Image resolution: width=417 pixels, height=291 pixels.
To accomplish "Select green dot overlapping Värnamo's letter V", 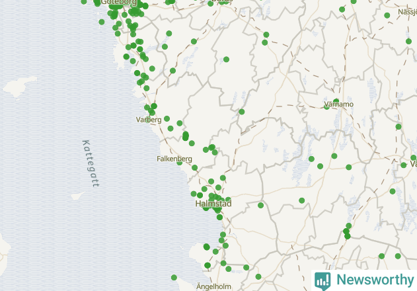I will click(326, 106).
